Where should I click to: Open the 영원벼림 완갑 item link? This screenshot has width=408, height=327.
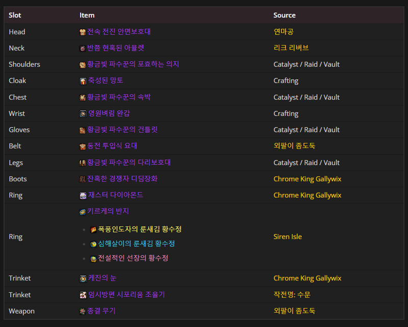[109, 113]
